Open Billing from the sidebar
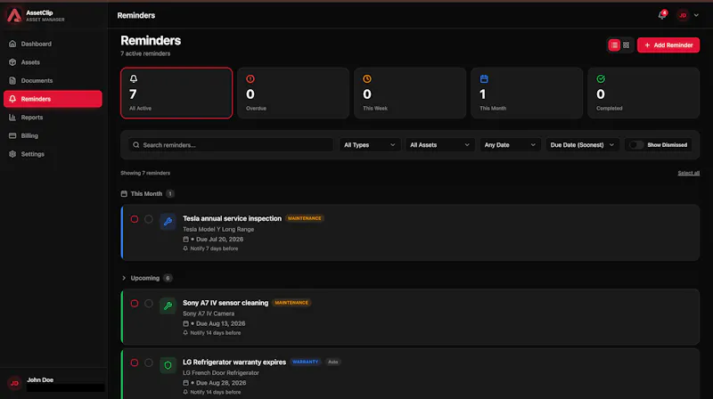This screenshot has width=713, height=399. click(53, 135)
